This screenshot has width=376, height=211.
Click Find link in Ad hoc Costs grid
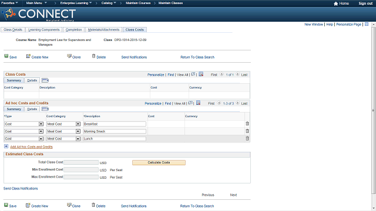168,103
